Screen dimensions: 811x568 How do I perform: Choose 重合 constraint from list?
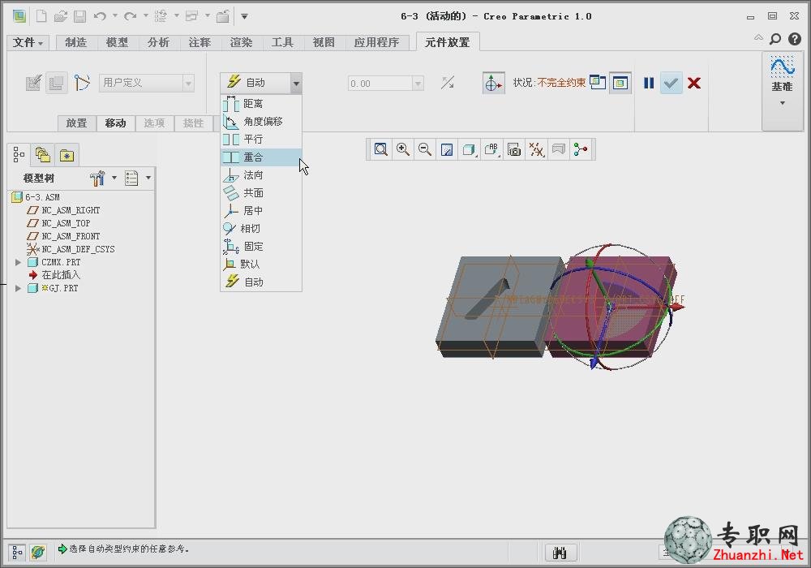[x=261, y=157]
